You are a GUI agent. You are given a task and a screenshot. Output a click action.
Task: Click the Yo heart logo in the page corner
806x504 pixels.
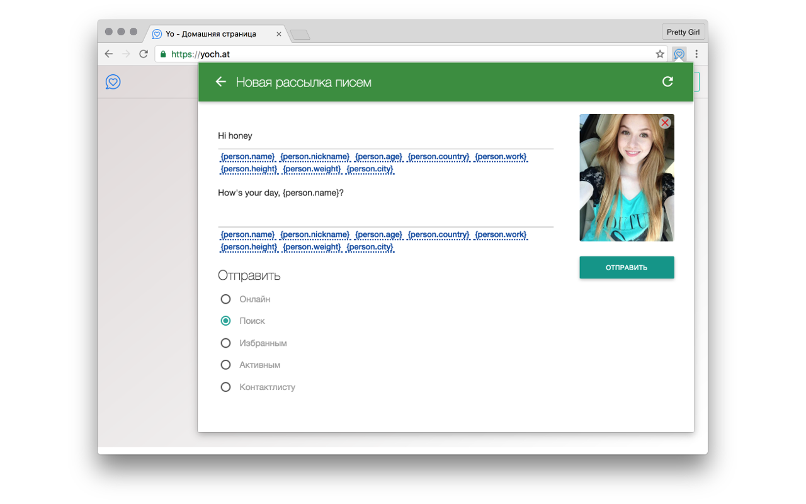tap(113, 82)
